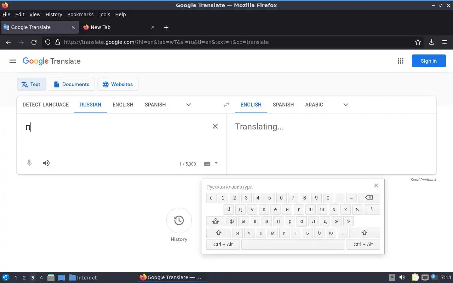Image resolution: width=453 pixels, height=283 pixels.
Task: Select Spanish as target language
Action: click(x=283, y=105)
